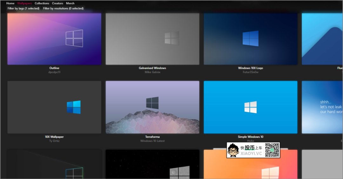The height and width of the screenshot is (179, 343).
Task: Open the Outline wallpaper thumbnail
Action: 54,39
